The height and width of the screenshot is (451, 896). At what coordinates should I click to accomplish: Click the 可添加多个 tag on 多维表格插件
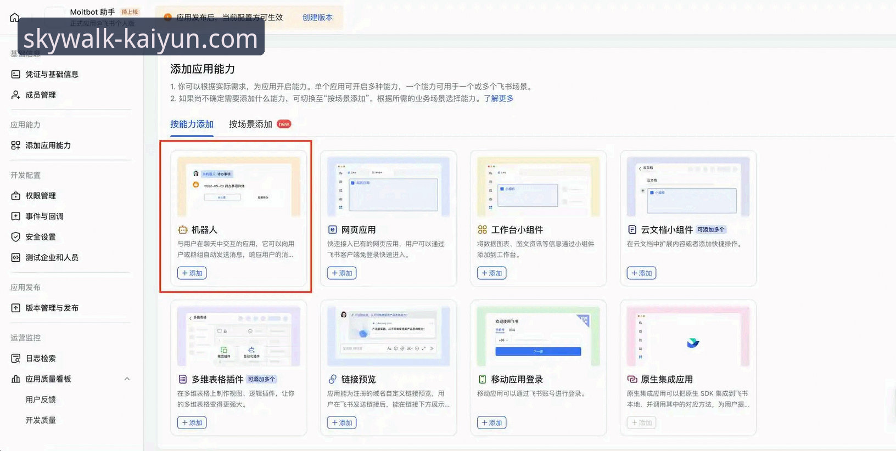[261, 379]
